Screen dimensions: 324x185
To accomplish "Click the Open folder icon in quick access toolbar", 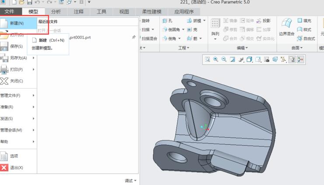I will click(x=21, y=2).
